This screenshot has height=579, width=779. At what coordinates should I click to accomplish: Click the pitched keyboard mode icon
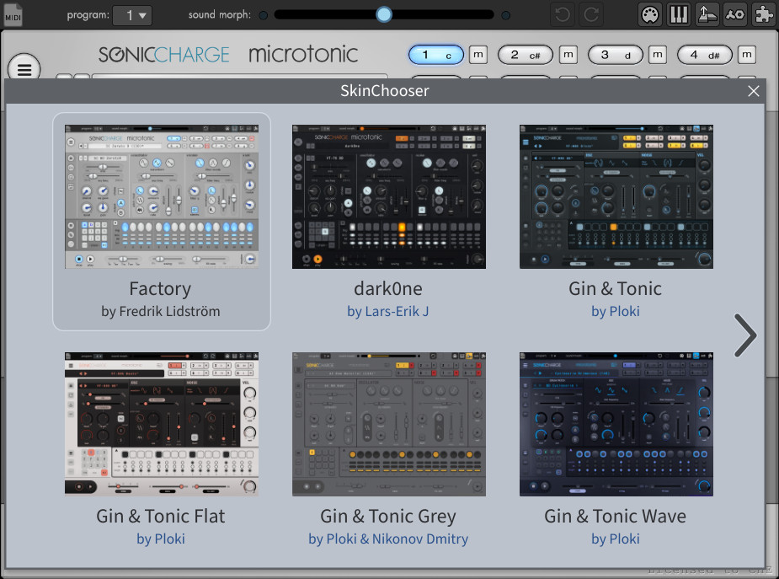[x=707, y=14]
